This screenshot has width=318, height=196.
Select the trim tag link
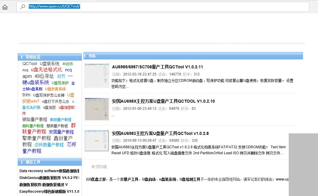point(26,95)
